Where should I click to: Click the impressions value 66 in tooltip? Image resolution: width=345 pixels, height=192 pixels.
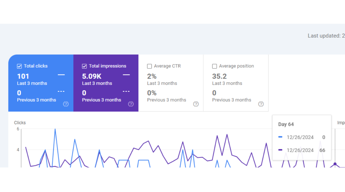click(322, 150)
